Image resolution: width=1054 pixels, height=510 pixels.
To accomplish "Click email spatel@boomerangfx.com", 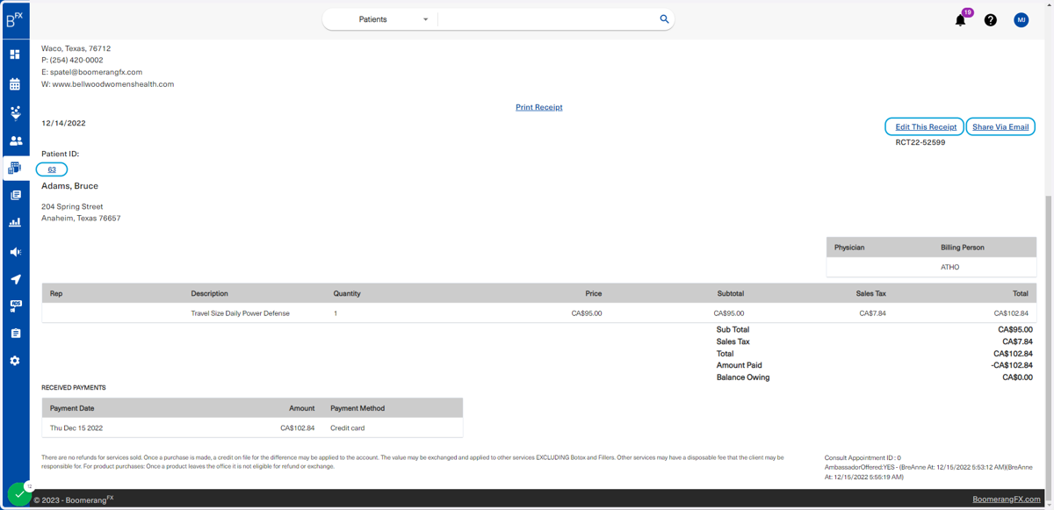I will click(x=96, y=72).
